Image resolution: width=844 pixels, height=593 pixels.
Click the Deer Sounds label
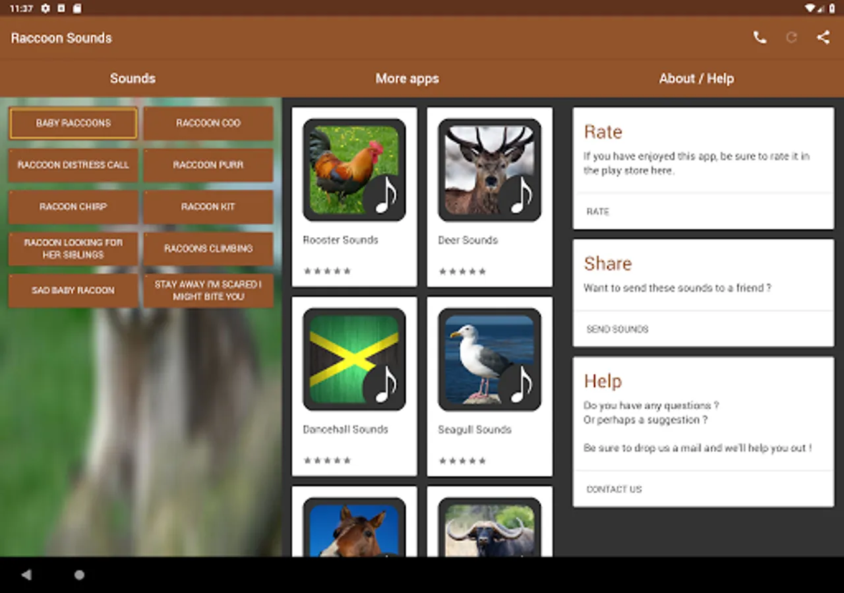[x=467, y=240]
